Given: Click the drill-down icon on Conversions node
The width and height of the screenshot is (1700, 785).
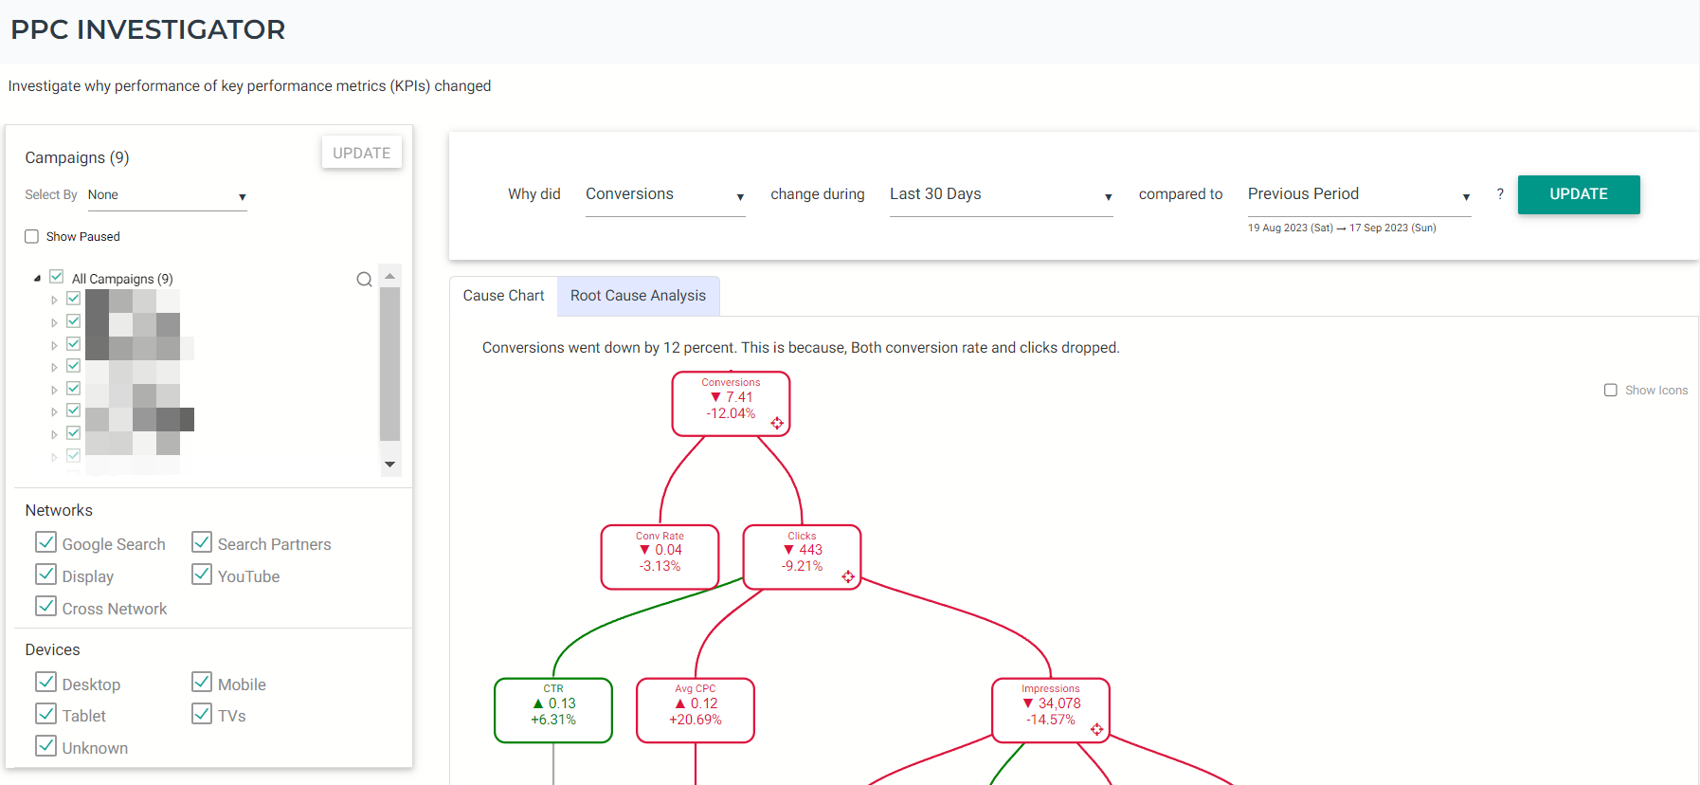Looking at the screenshot, I should (x=777, y=423).
